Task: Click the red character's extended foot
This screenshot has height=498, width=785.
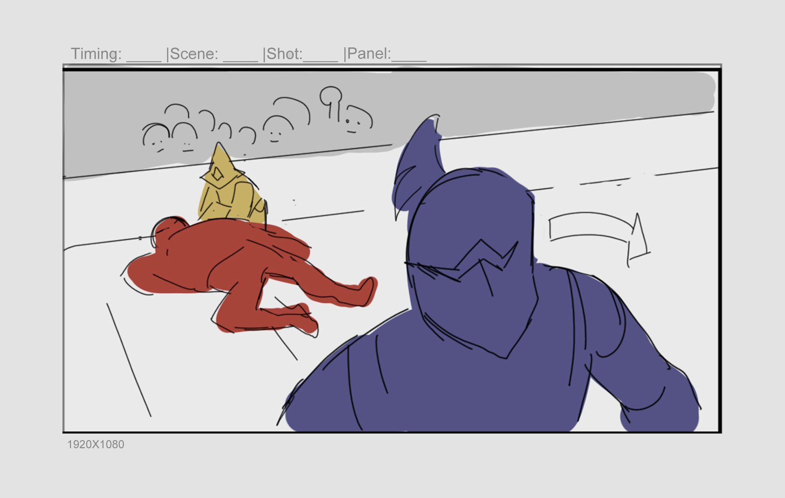Action: coord(367,288)
